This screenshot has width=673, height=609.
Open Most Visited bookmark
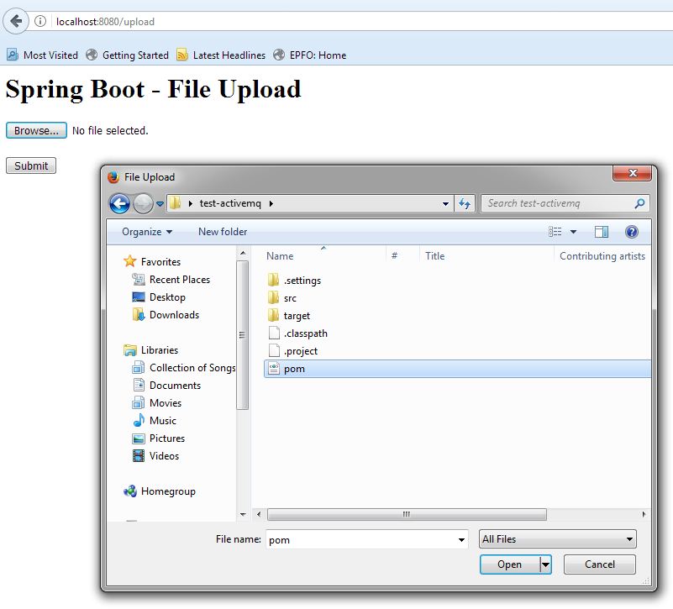[43, 55]
